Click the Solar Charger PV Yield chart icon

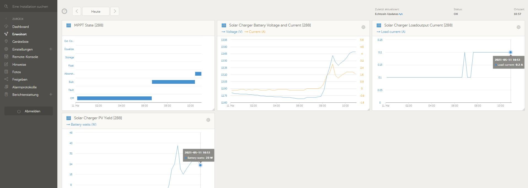(x=69, y=118)
